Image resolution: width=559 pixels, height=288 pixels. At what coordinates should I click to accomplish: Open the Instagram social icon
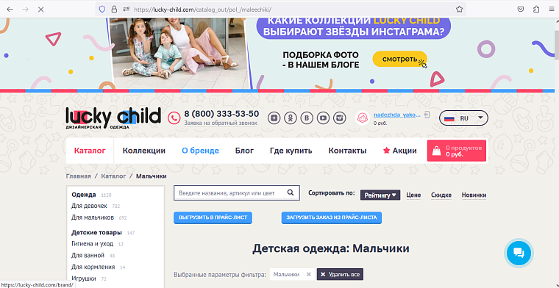click(x=340, y=118)
